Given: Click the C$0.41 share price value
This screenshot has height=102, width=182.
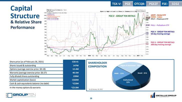Looking at the screenshot, I should tap(75, 62).
